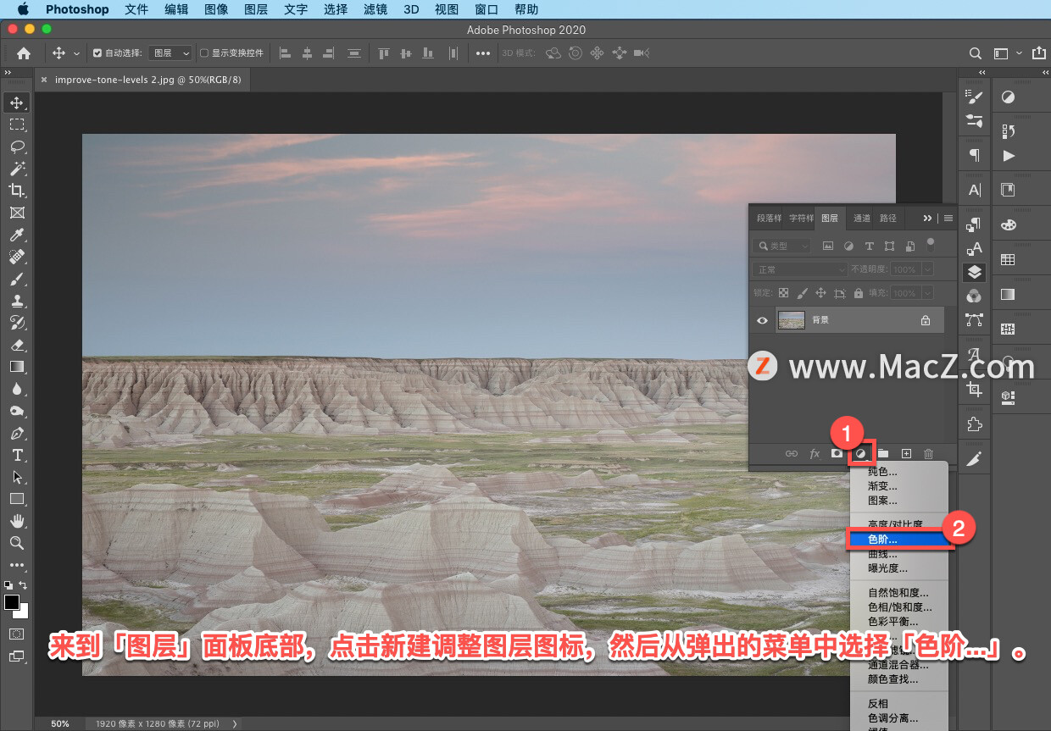
Task: Select the Crop tool in the toolbox
Action: tap(16, 191)
